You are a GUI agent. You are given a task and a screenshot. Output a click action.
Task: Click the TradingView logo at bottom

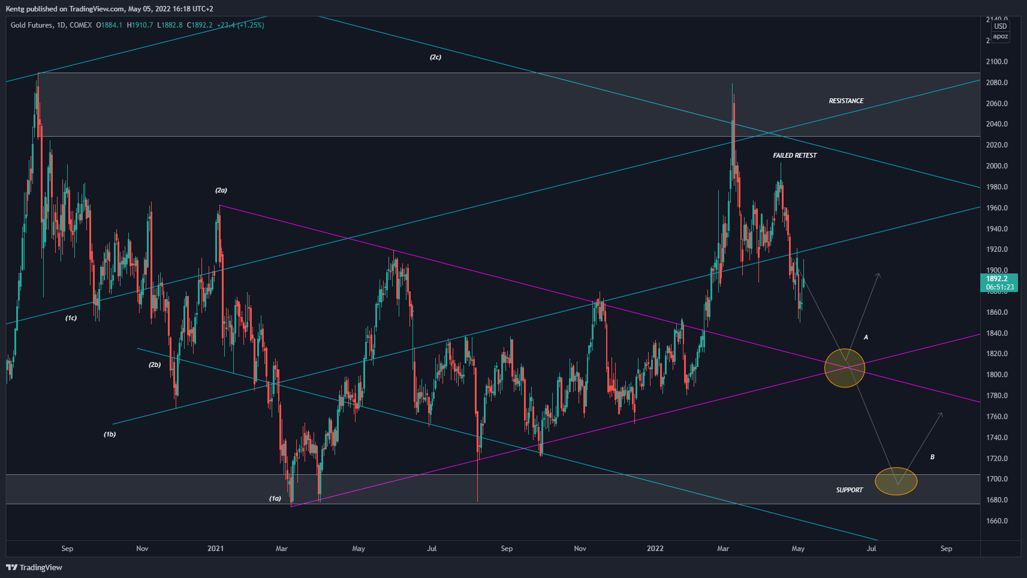pyautogui.click(x=34, y=567)
